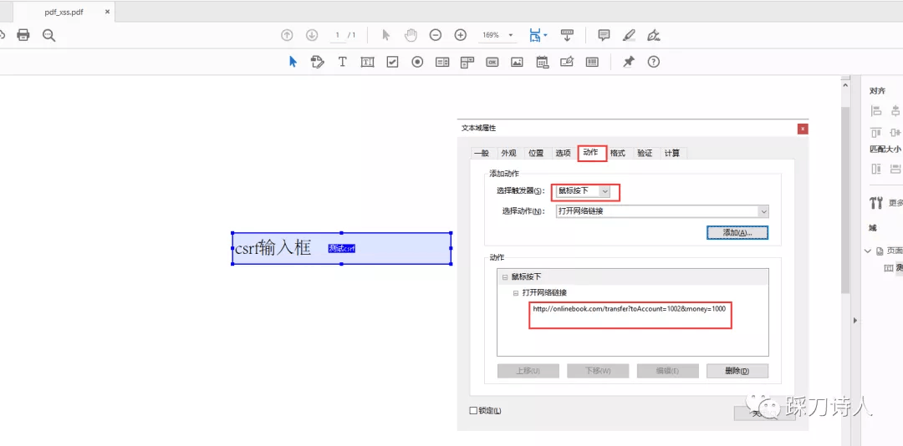The height and width of the screenshot is (446, 903).
Task: Switch to the 外观 tab
Action: coord(508,153)
